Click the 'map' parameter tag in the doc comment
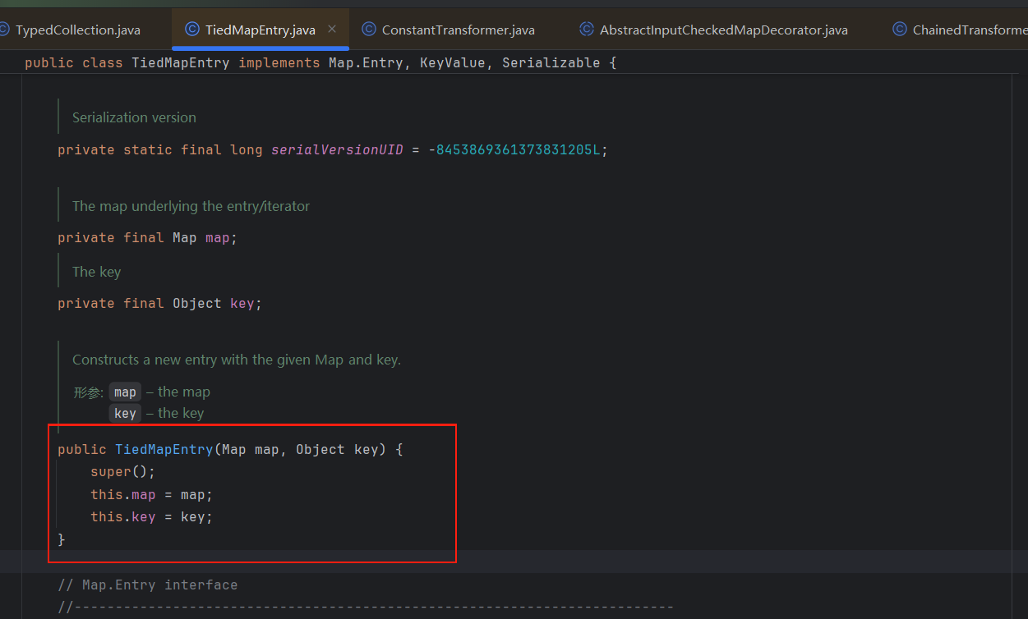 [x=125, y=392]
